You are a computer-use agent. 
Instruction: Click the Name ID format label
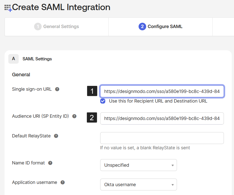coord(28,163)
